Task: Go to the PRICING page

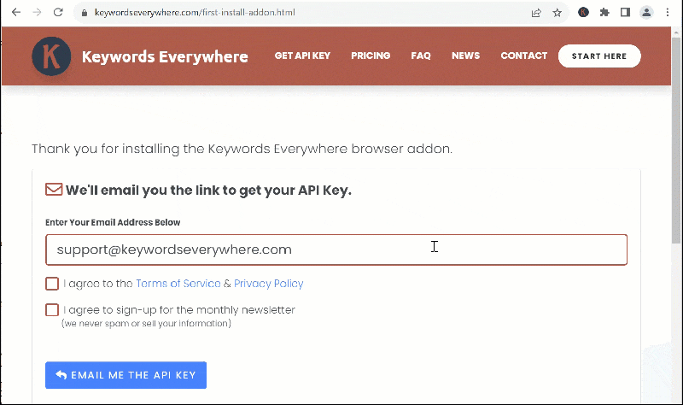Action: click(x=371, y=56)
